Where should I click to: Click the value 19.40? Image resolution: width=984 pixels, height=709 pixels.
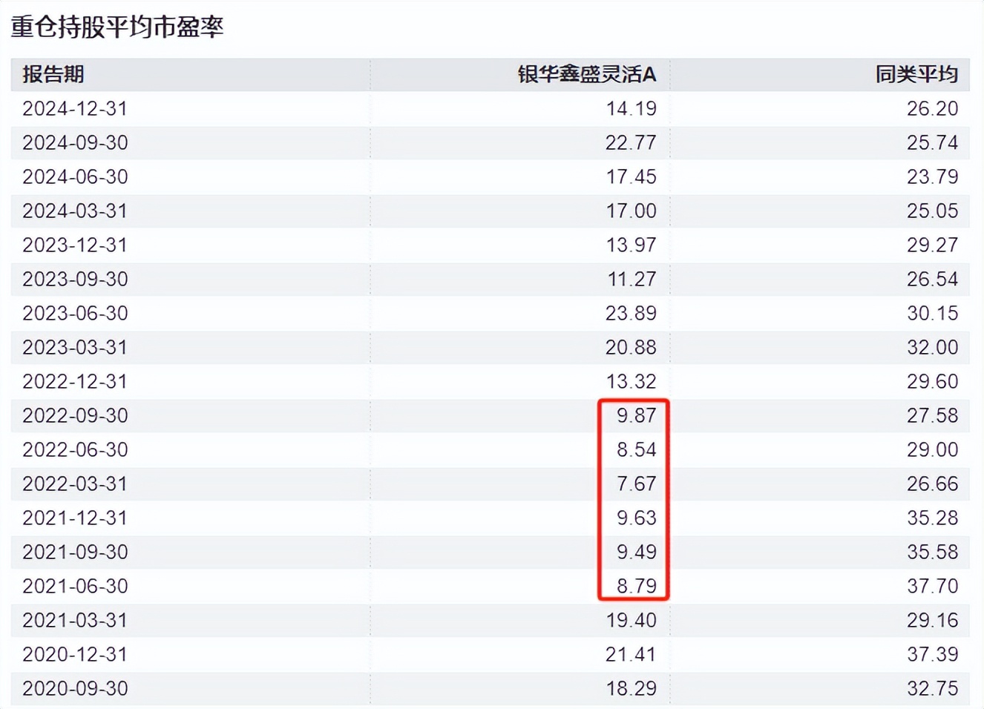pyautogui.click(x=632, y=620)
